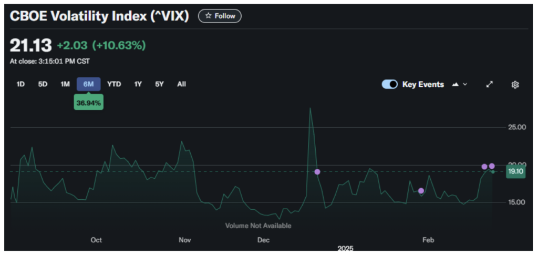538x255 pixels.
Task: Click the Dec axis label
Action: pos(263,240)
